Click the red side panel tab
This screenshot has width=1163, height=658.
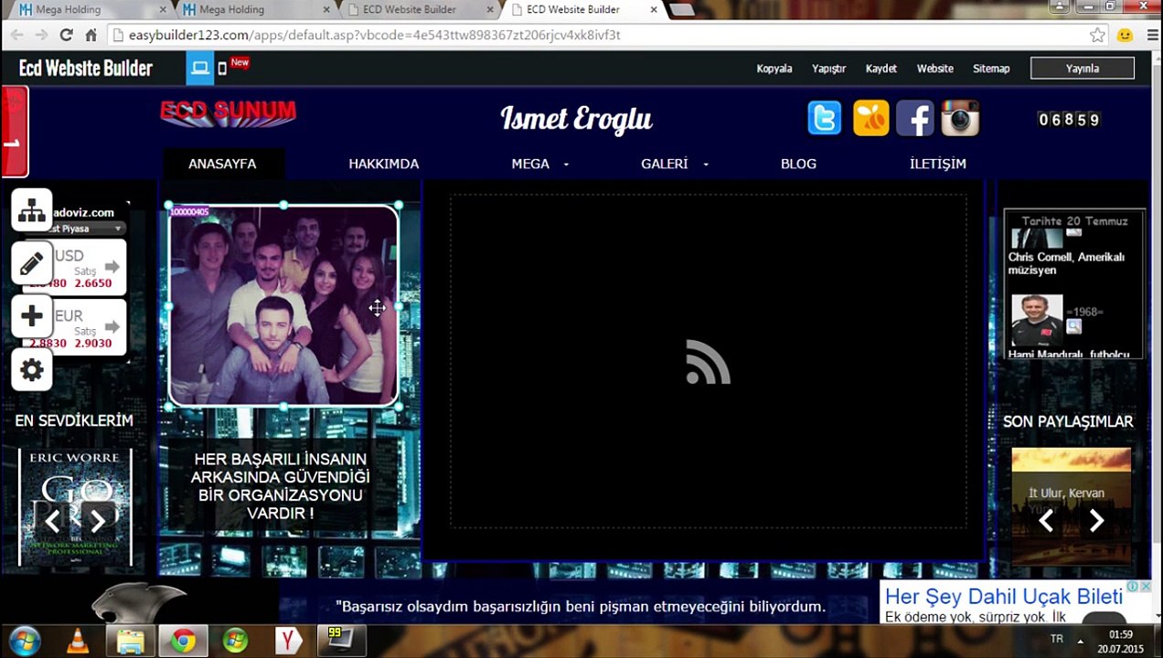pyautogui.click(x=14, y=132)
